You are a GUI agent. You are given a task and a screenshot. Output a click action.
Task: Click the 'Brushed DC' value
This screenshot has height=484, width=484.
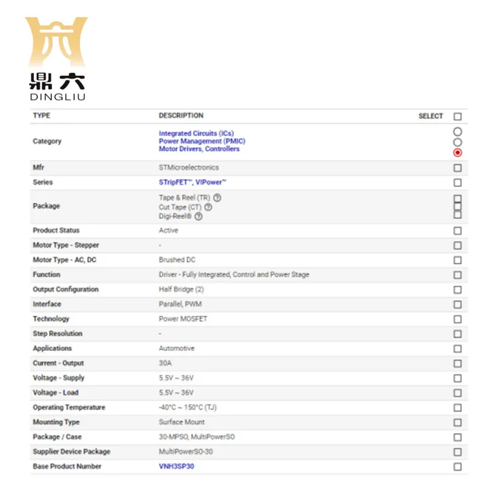[177, 260]
